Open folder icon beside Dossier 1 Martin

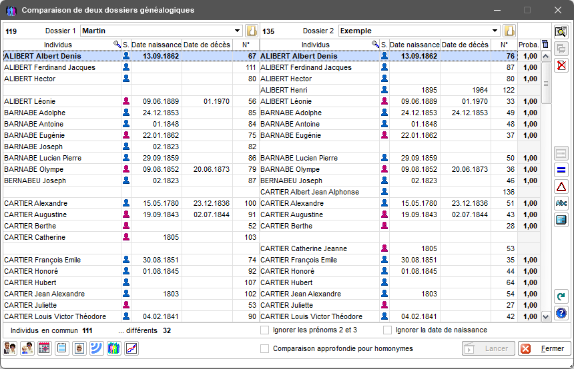252,31
